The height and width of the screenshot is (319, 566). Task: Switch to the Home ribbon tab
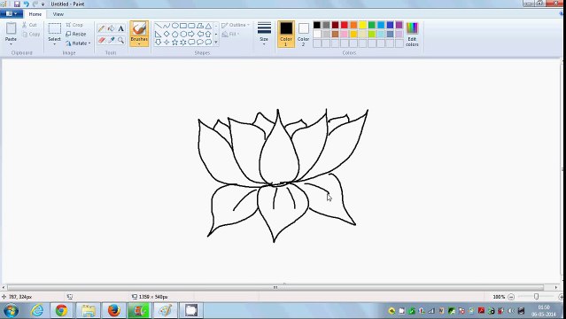click(35, 14)
